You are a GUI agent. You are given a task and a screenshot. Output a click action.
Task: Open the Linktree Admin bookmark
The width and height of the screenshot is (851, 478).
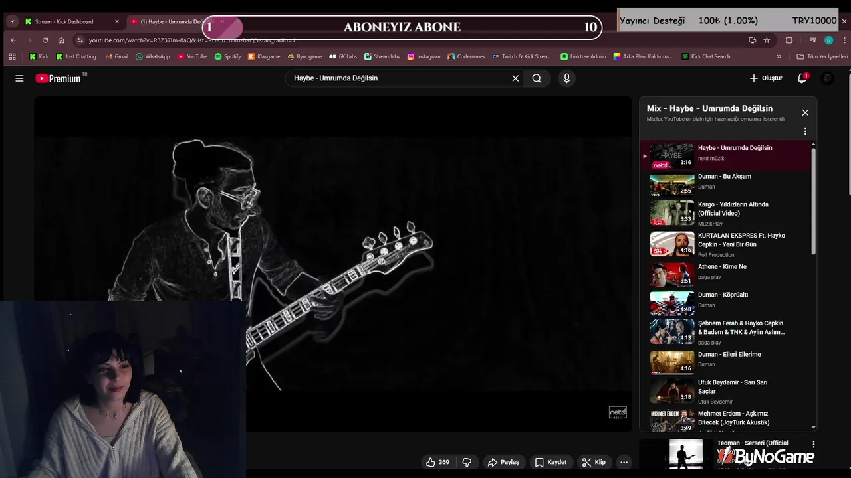584,56
